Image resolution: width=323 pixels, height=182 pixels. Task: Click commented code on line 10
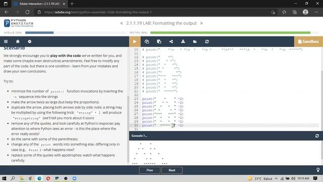(223, 50)
